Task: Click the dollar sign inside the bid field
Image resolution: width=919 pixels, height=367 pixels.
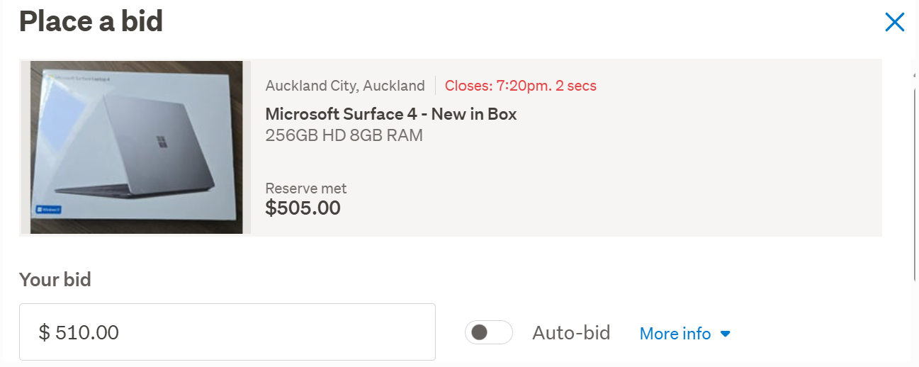Action: click(x=44, y=332)
